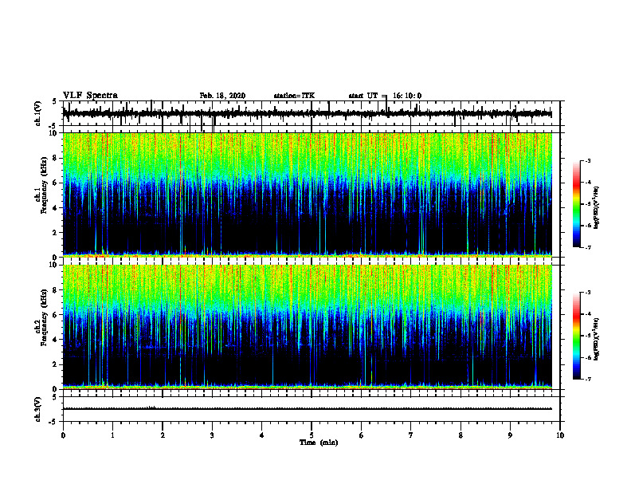Click the ch.2 color bar log(PSD) unit label

click(x=596, y=339)
